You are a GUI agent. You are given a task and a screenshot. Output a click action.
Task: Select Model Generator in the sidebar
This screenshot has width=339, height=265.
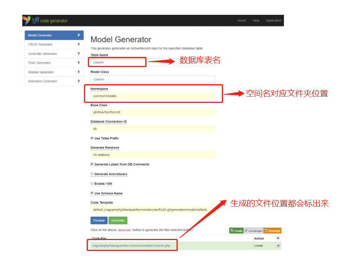click(54, 35)
